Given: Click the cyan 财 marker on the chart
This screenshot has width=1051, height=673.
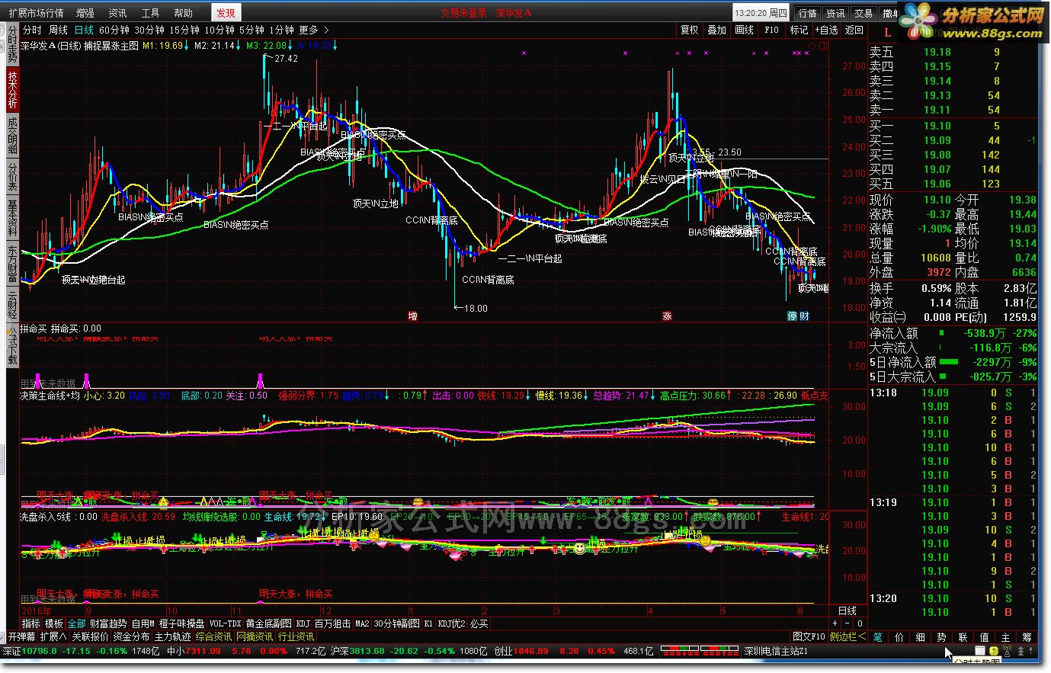Looking at the screenshot, I should click(804, 316).
